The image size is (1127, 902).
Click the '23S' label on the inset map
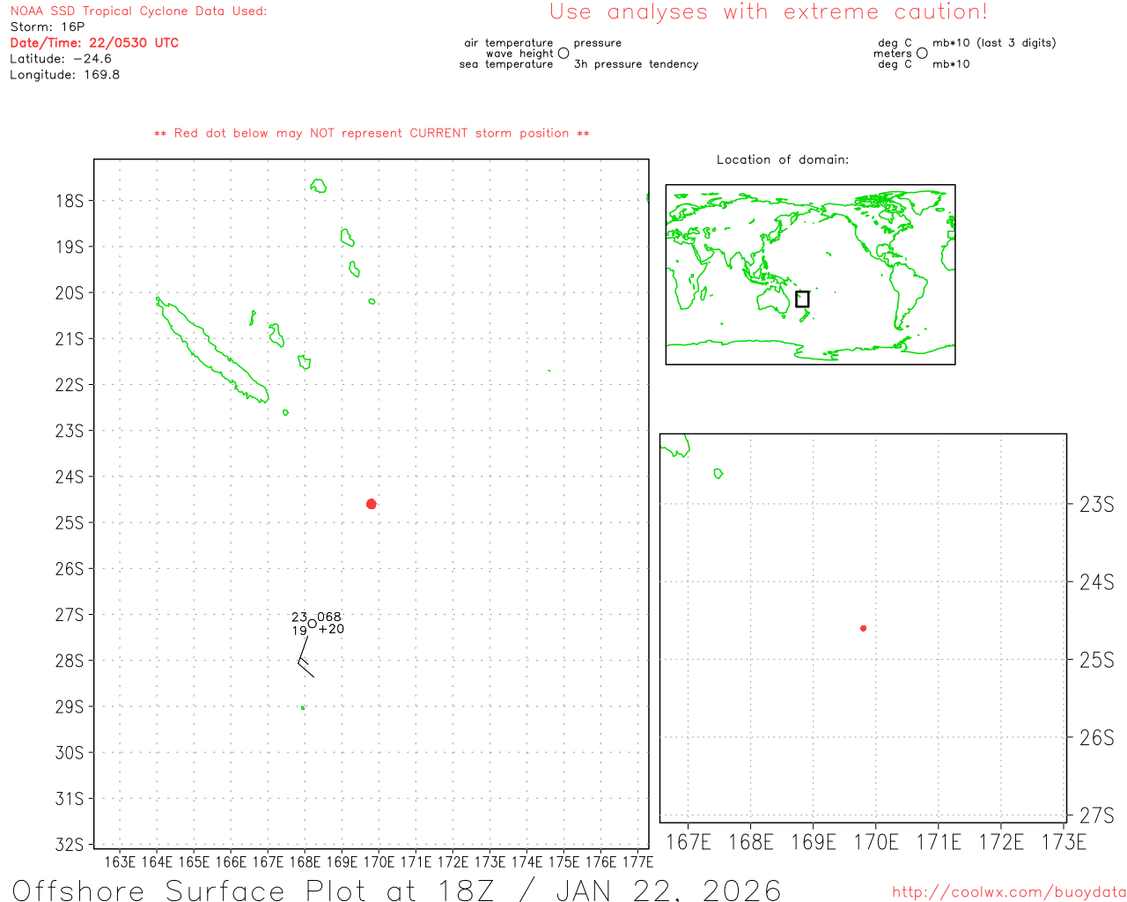tap(1097, 504)
